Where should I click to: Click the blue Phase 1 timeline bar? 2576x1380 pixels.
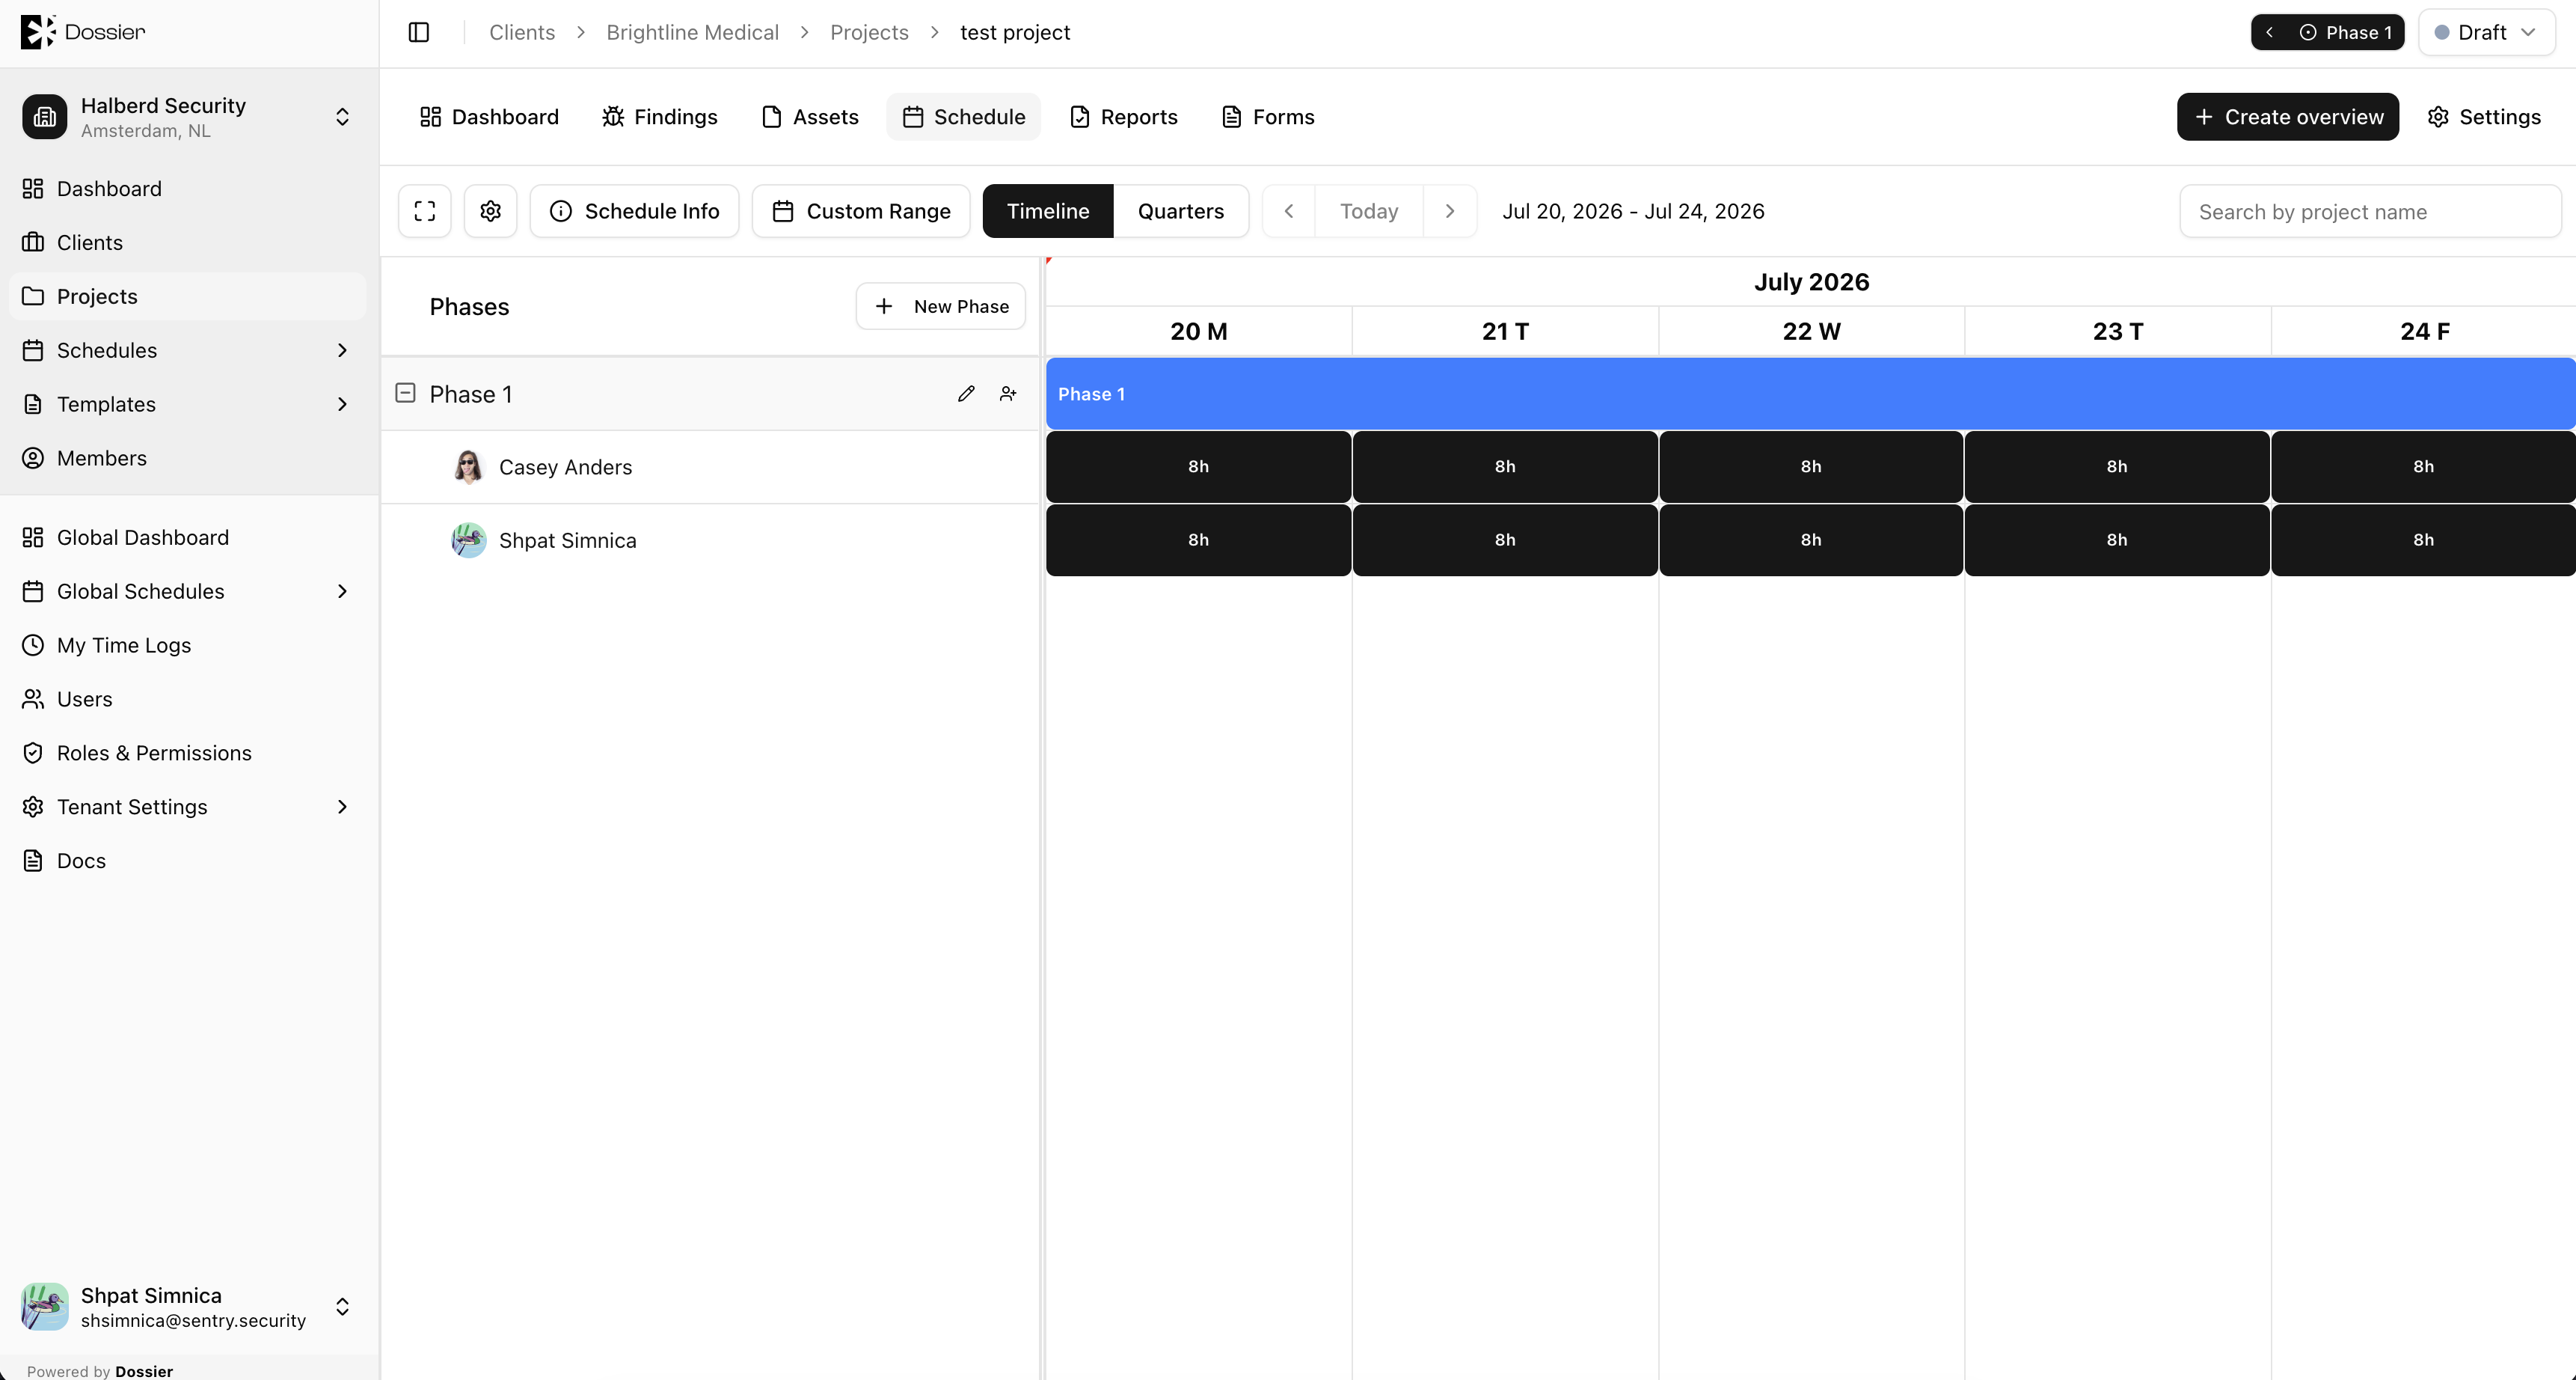coord(1810,394)
